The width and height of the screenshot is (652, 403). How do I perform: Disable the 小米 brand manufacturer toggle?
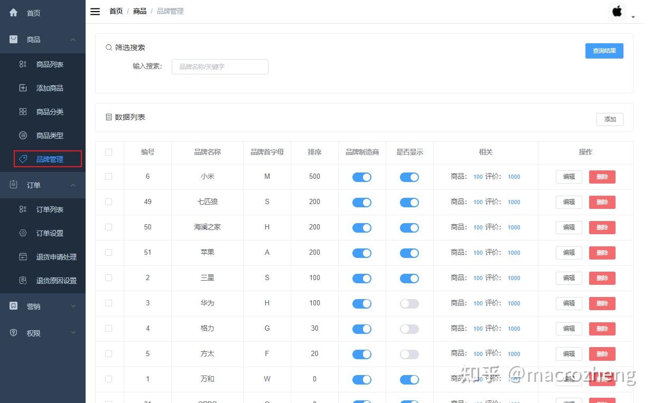[362, 177]
